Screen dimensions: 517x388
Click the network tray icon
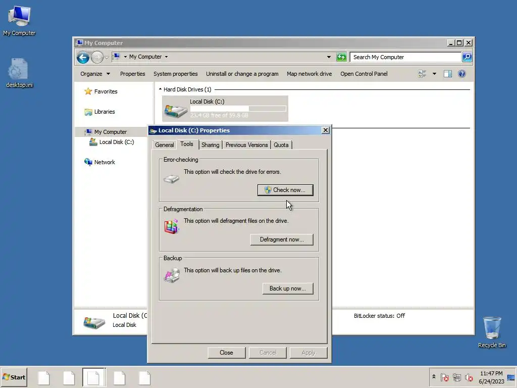(x=456, y=377)
